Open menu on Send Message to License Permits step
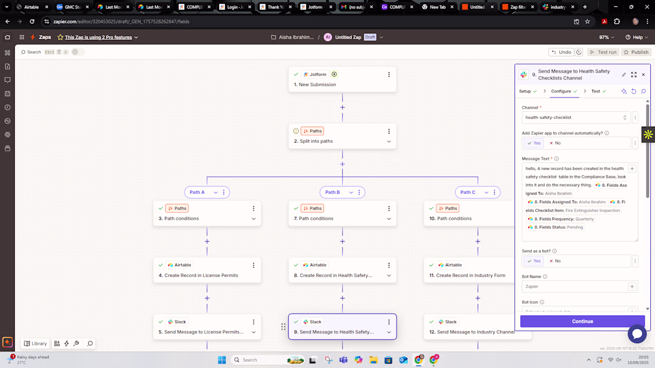This screenshot has height=368, width=655. pyautogui.click(x=254, y=322)
